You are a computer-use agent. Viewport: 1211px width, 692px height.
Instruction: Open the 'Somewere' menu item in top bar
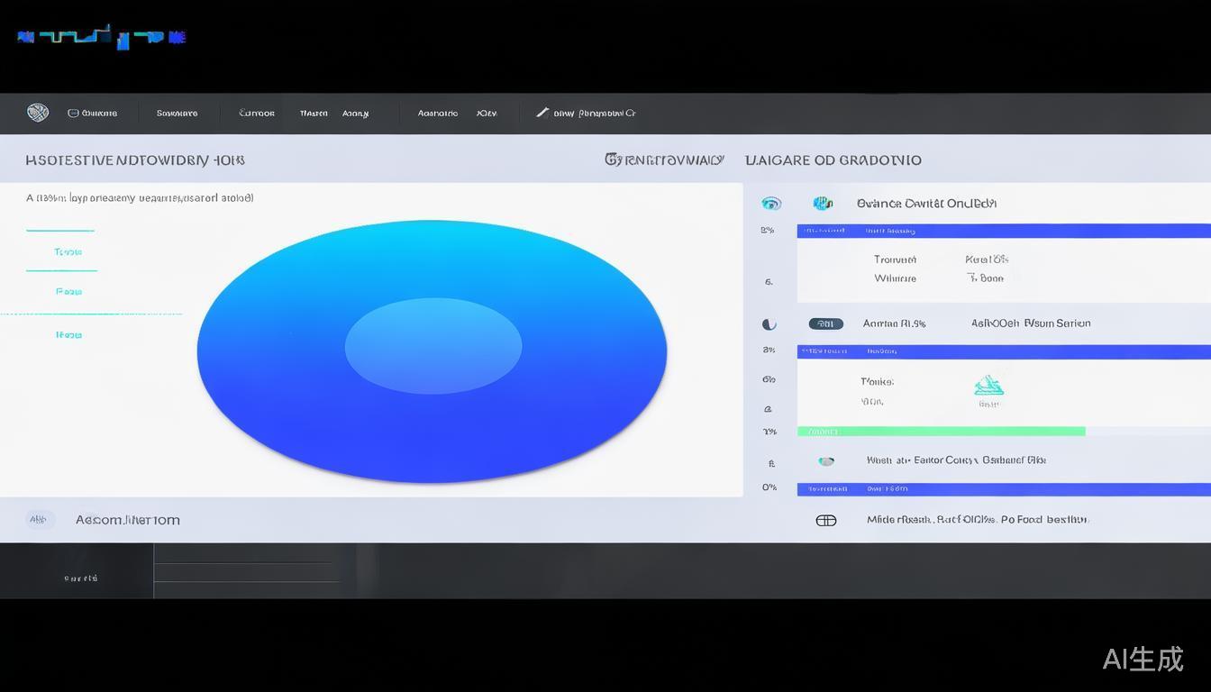(x=177, y=114)
